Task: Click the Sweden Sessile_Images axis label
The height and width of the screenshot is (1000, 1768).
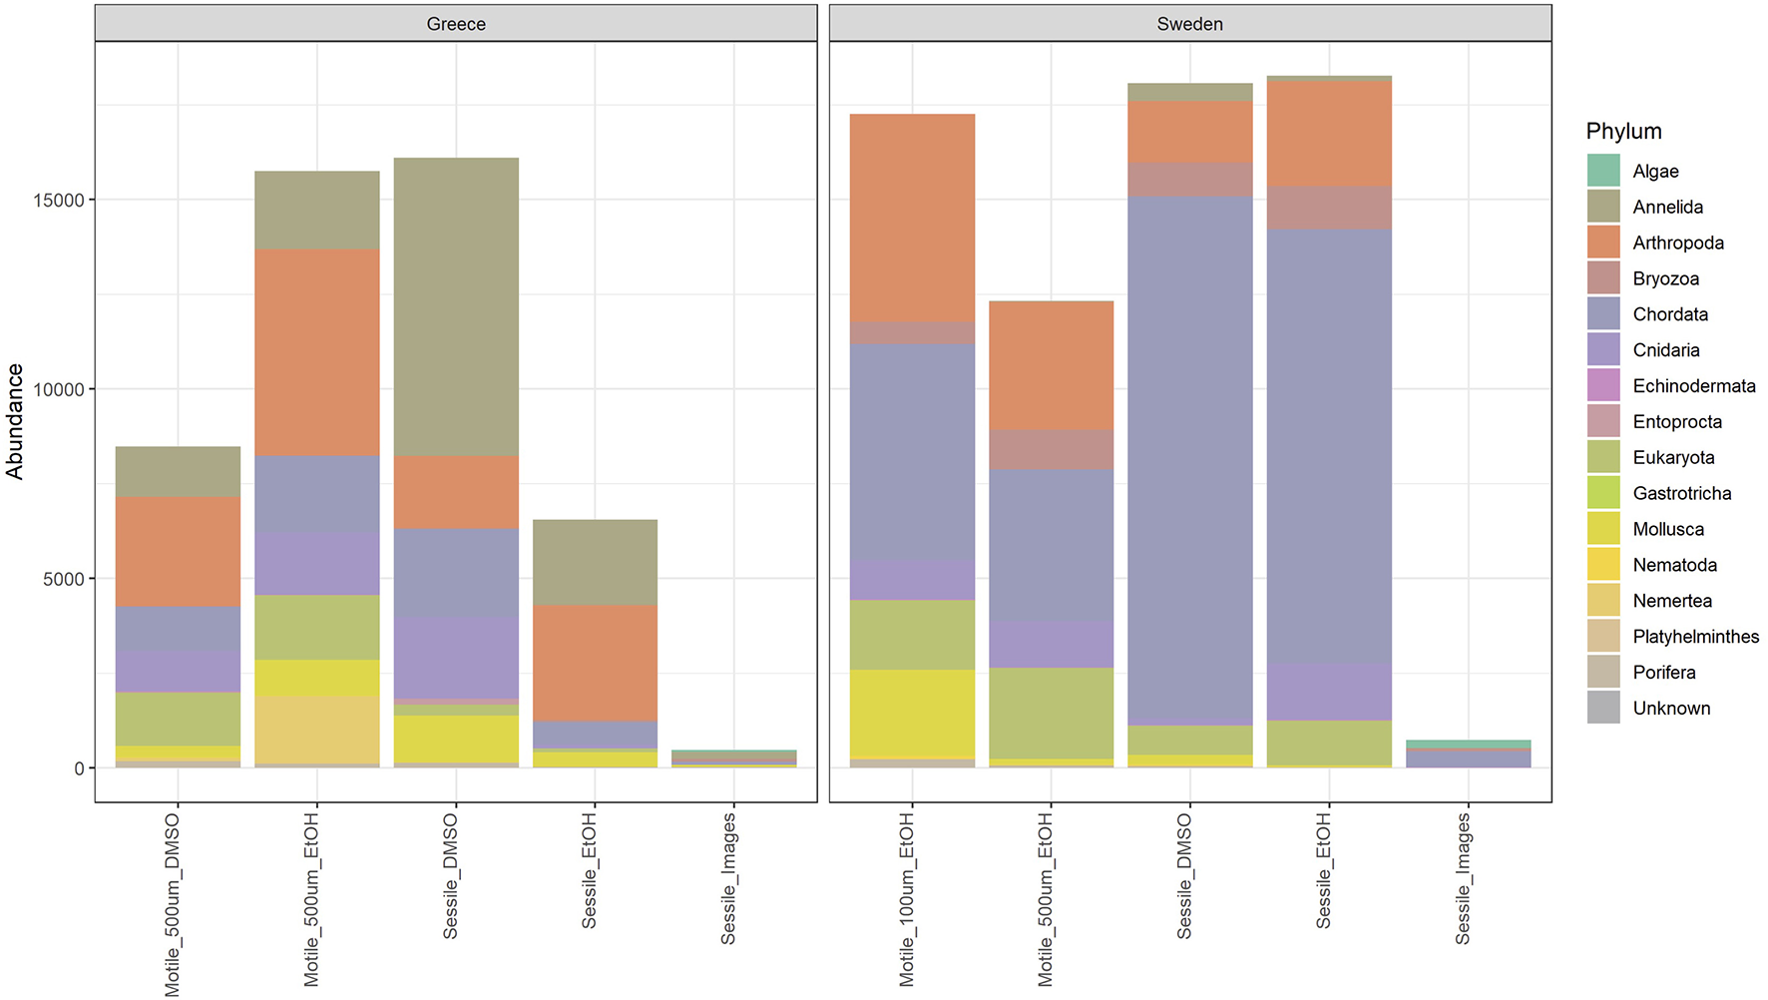Action: click(1463, 878)
